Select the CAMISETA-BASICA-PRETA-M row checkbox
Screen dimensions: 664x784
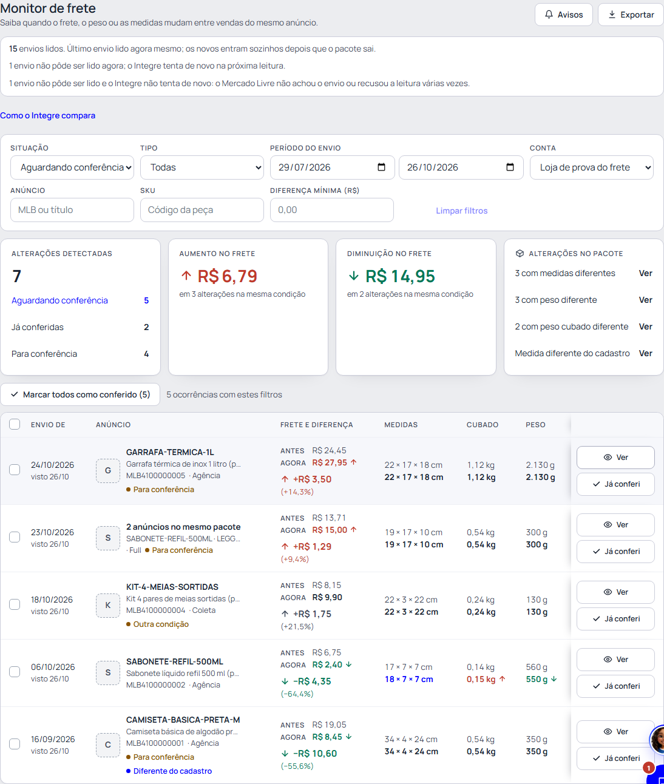point(15,744)
